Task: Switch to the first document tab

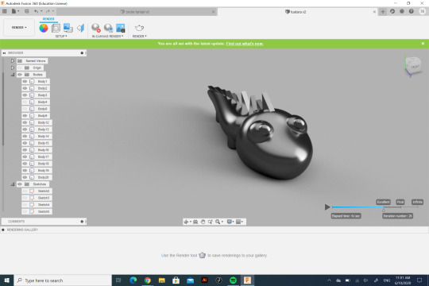Action: tap(136, 12)
